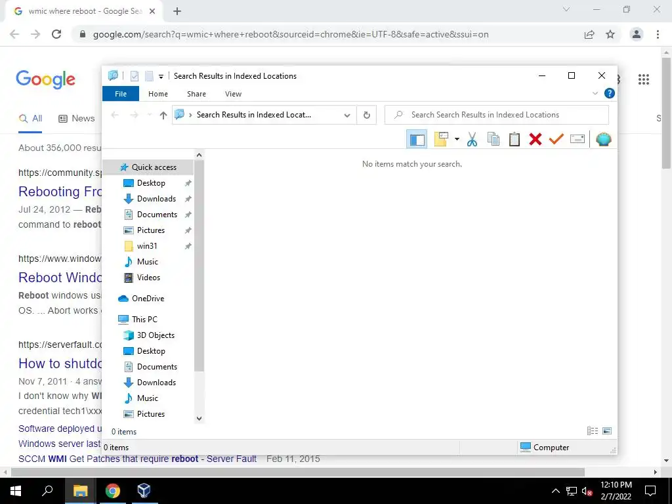Open the Share ribbon tab
Screen dimensions: 672x504
[196, 94]
